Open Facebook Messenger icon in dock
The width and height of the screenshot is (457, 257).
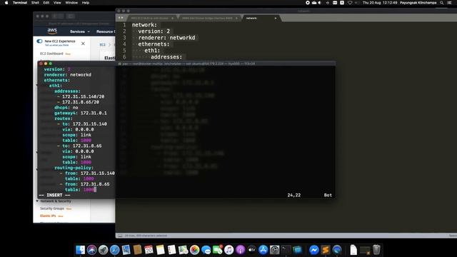click(314, 250)
